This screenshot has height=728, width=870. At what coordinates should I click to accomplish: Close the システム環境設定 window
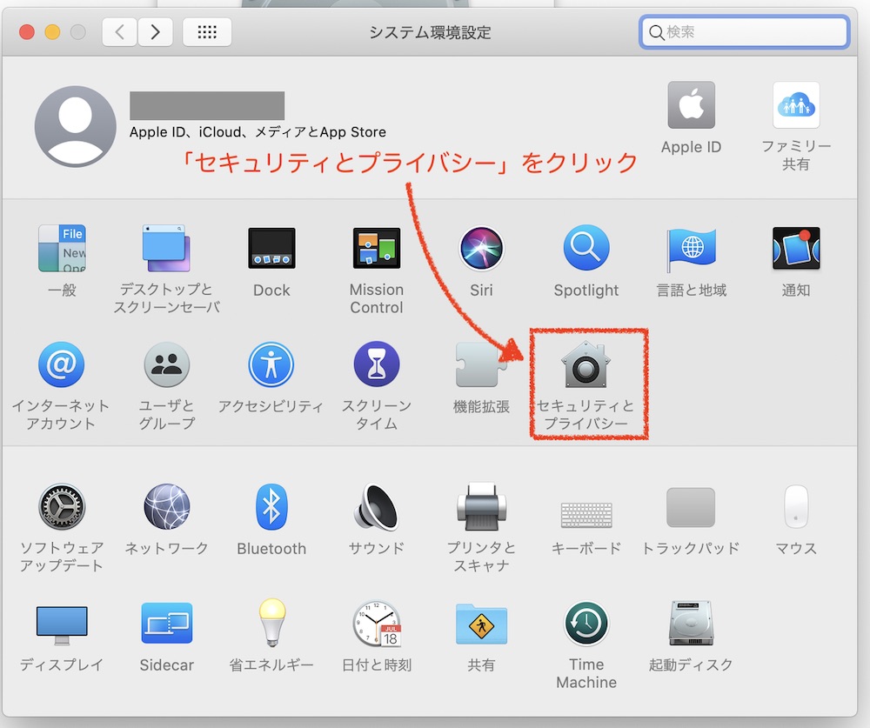click(27, 32)
